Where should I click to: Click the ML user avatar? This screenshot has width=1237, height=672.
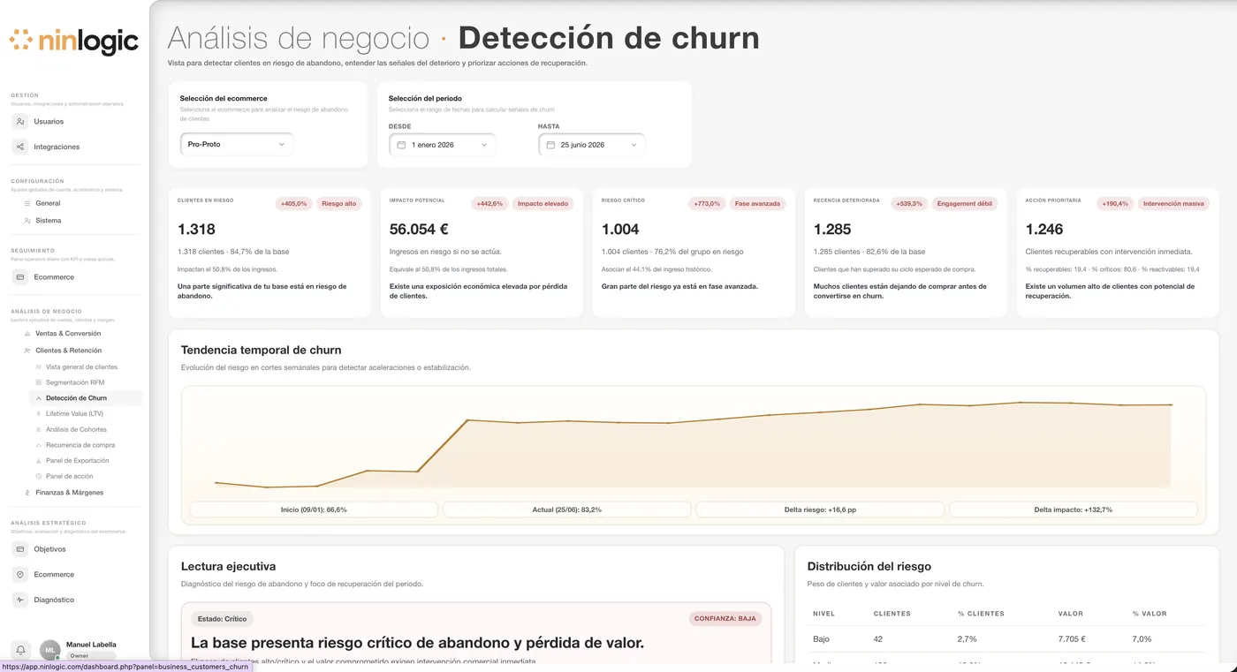pyautogui.click(x=50, y=650)
